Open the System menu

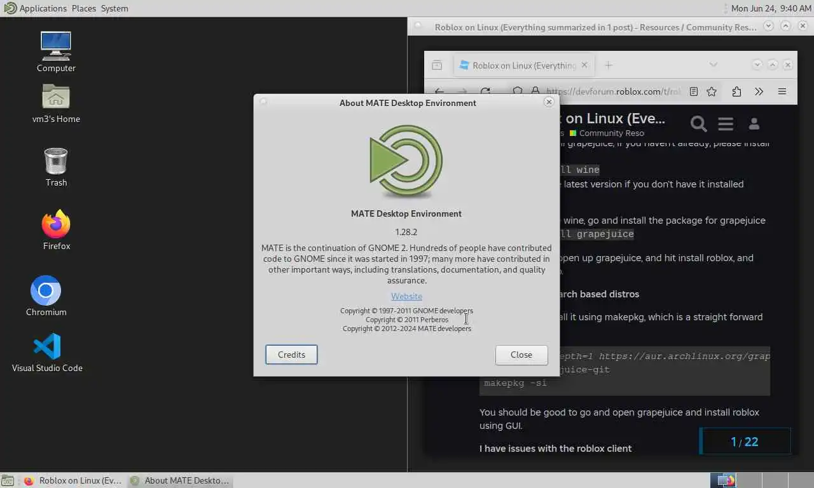(114, 8)
